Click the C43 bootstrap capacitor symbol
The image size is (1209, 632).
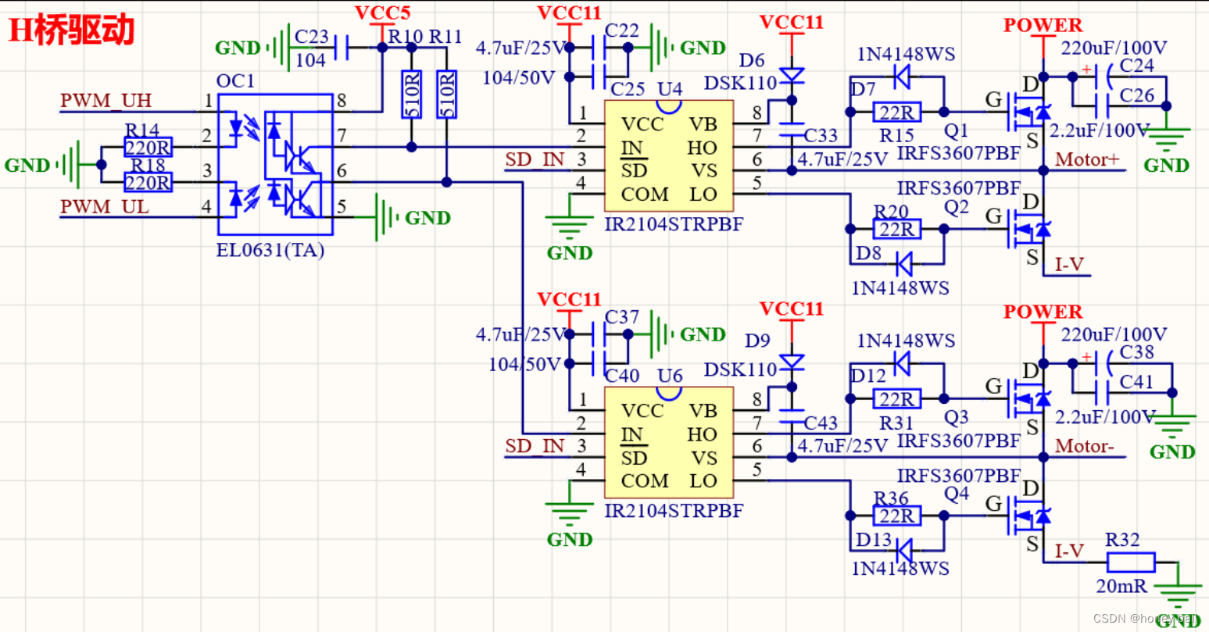click(792, 416)
